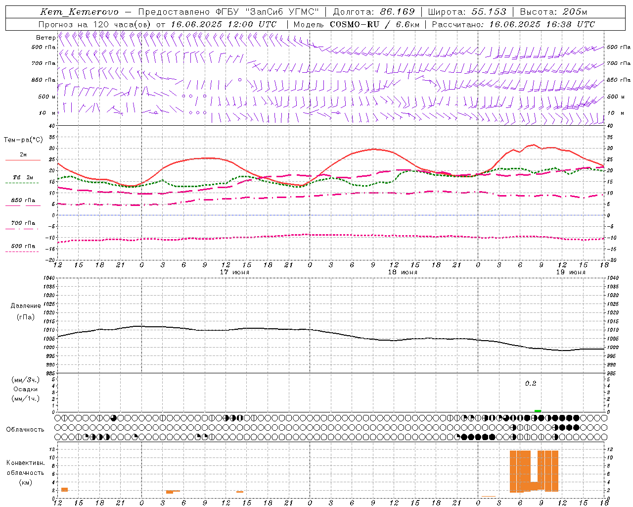Click the '(мм/1ч.)' precipitation unit label
Screen dimensions: 633x507
[26, 399]
